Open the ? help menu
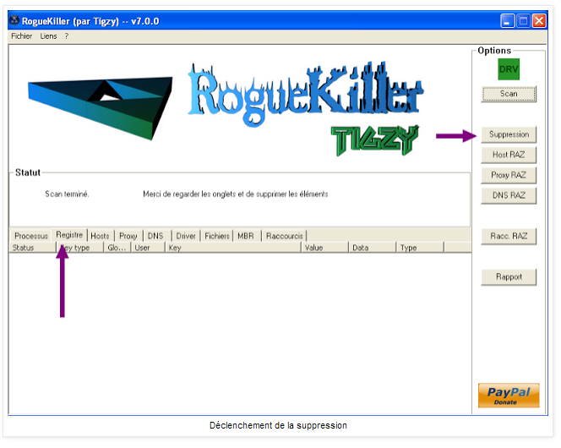 pyautogui.click(x=67, y=36)
